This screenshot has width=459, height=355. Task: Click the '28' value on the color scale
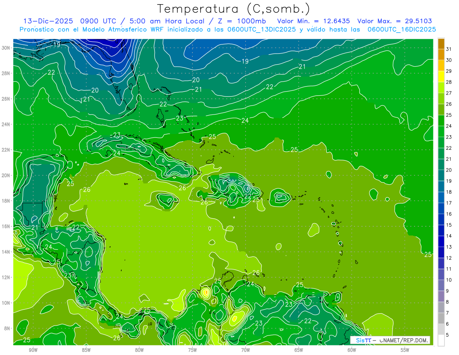tap(449, 82)
